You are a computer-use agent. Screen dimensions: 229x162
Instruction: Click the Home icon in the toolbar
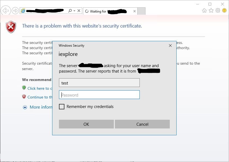204,10
